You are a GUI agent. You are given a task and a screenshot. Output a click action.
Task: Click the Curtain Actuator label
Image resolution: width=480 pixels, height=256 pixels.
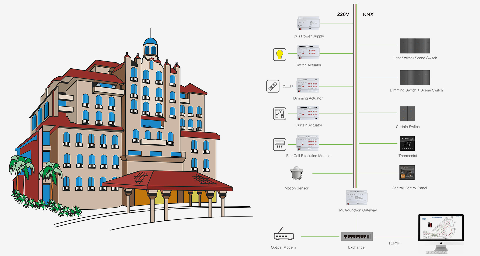pyautogui.click(x=309, y=125)
